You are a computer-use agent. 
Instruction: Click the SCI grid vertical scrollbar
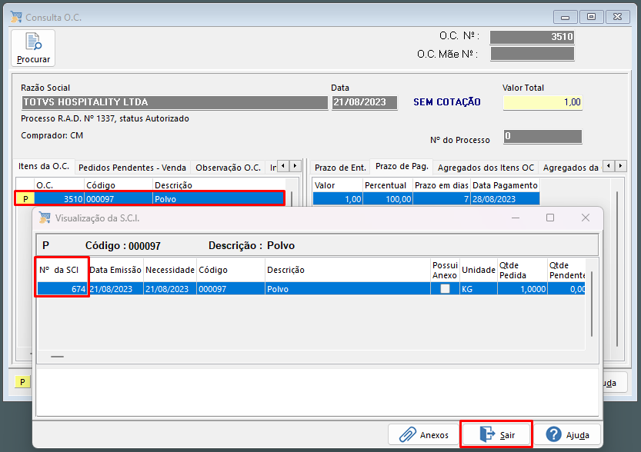(592, 304)
